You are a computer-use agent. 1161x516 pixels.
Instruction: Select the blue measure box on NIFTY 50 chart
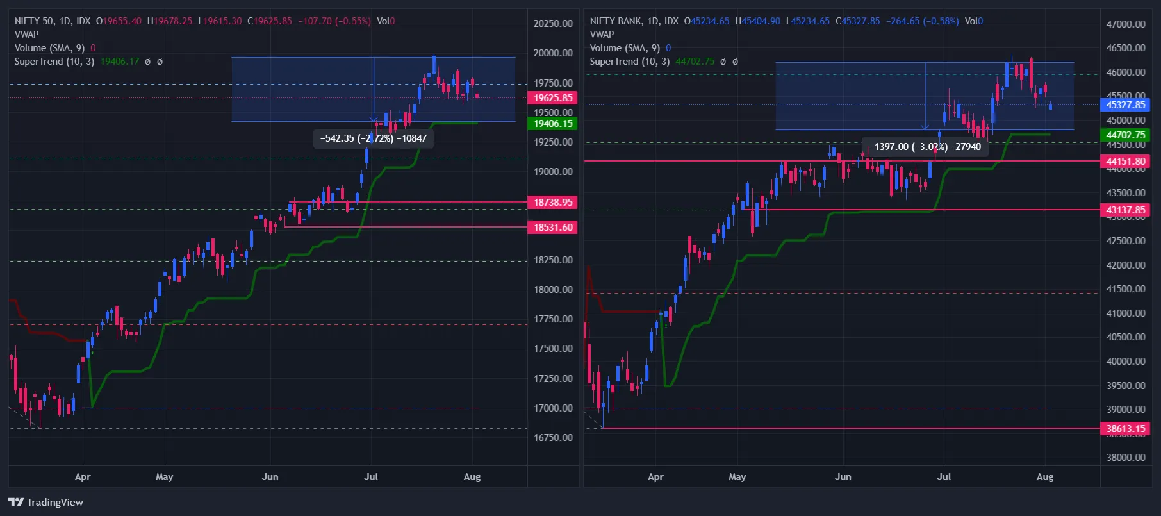[x=374, y=90]
